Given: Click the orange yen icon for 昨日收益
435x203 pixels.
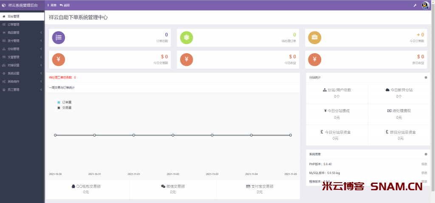Looking at the screenshot, I should [314, 59].
